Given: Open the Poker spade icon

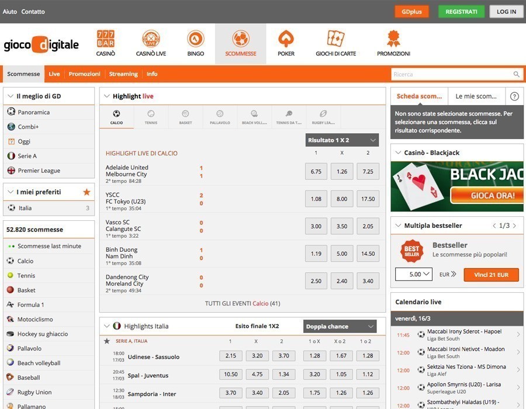Looking at the screenshot, I should (x=286, y=39).
